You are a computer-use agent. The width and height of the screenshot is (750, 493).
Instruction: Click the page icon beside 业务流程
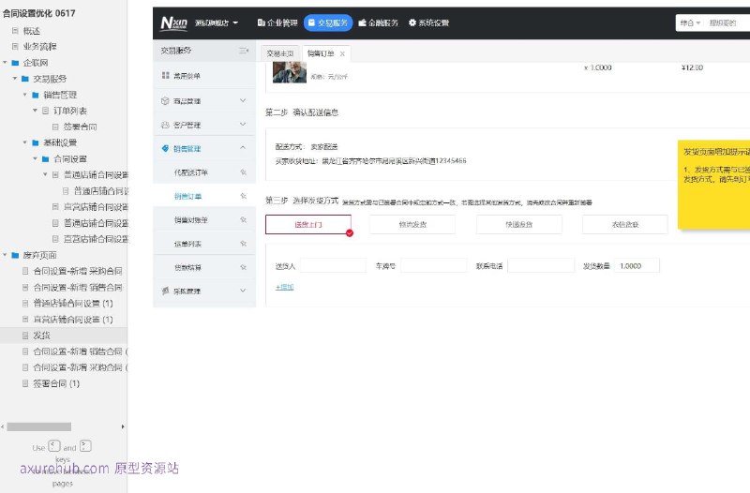(15, 46)
